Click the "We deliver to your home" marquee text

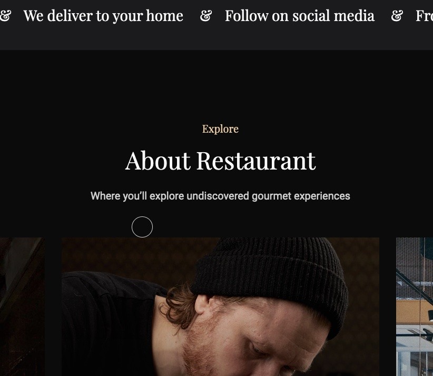coord(103,16)
